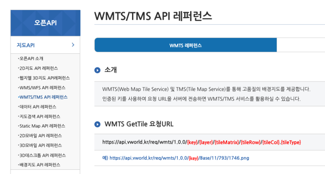Viewport: 325px width, 174px height.
Task: Click the {tileRow} placeholder in the URL
Action: pos(251,142)
